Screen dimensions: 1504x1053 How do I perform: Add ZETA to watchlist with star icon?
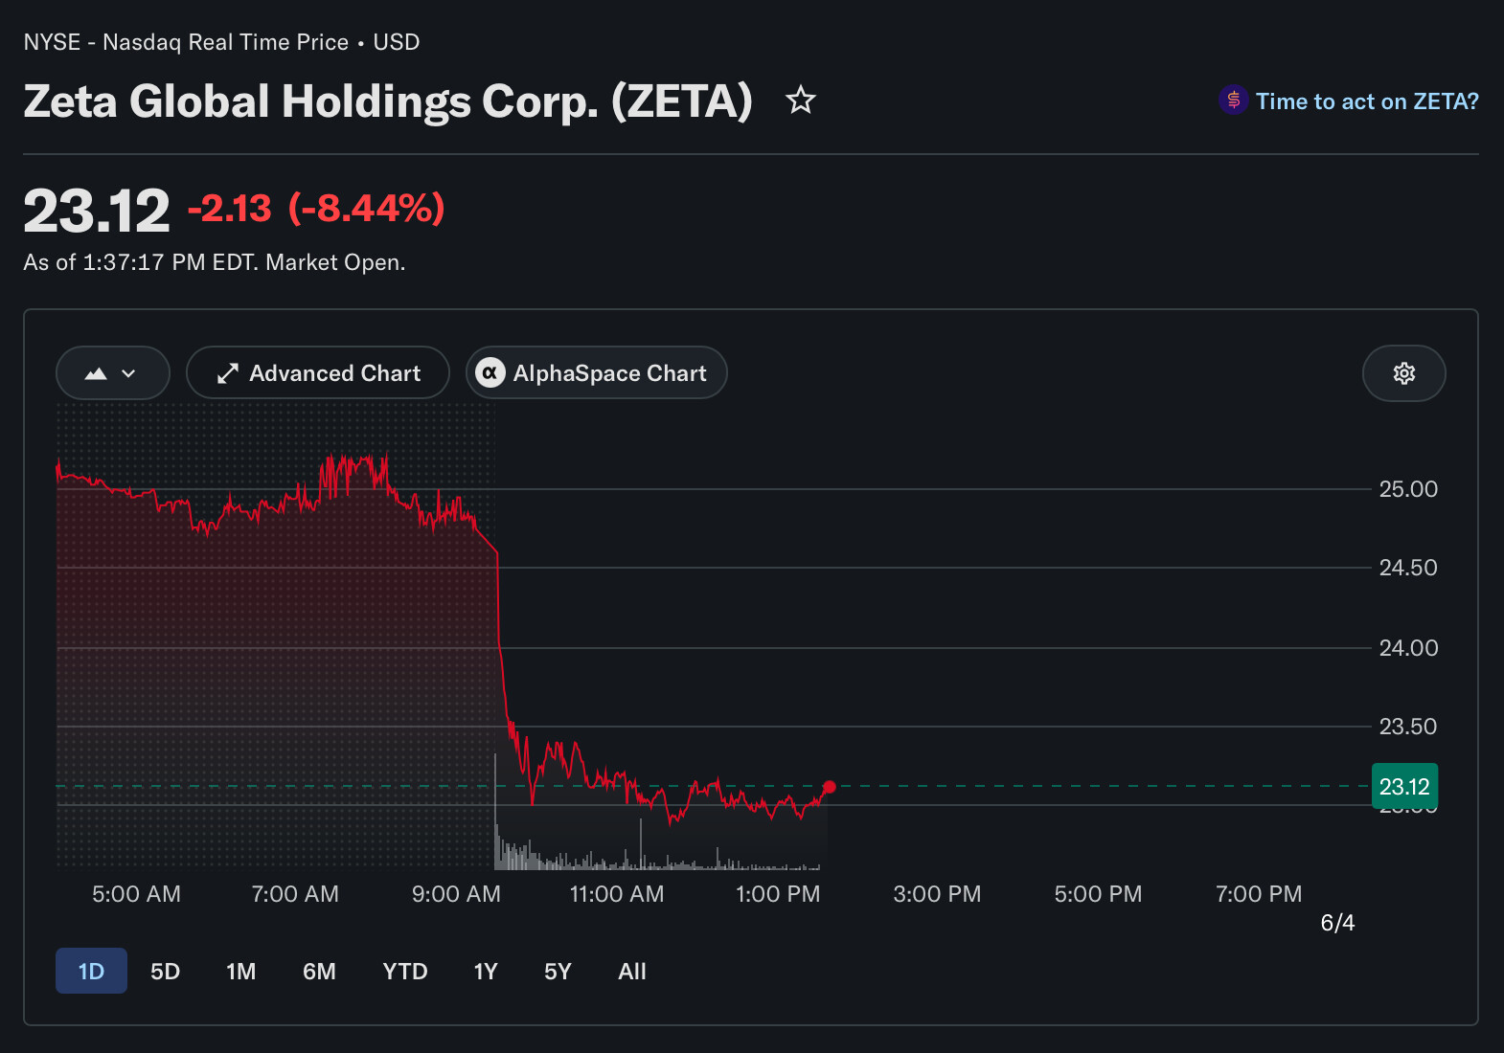tap(801, 101)
